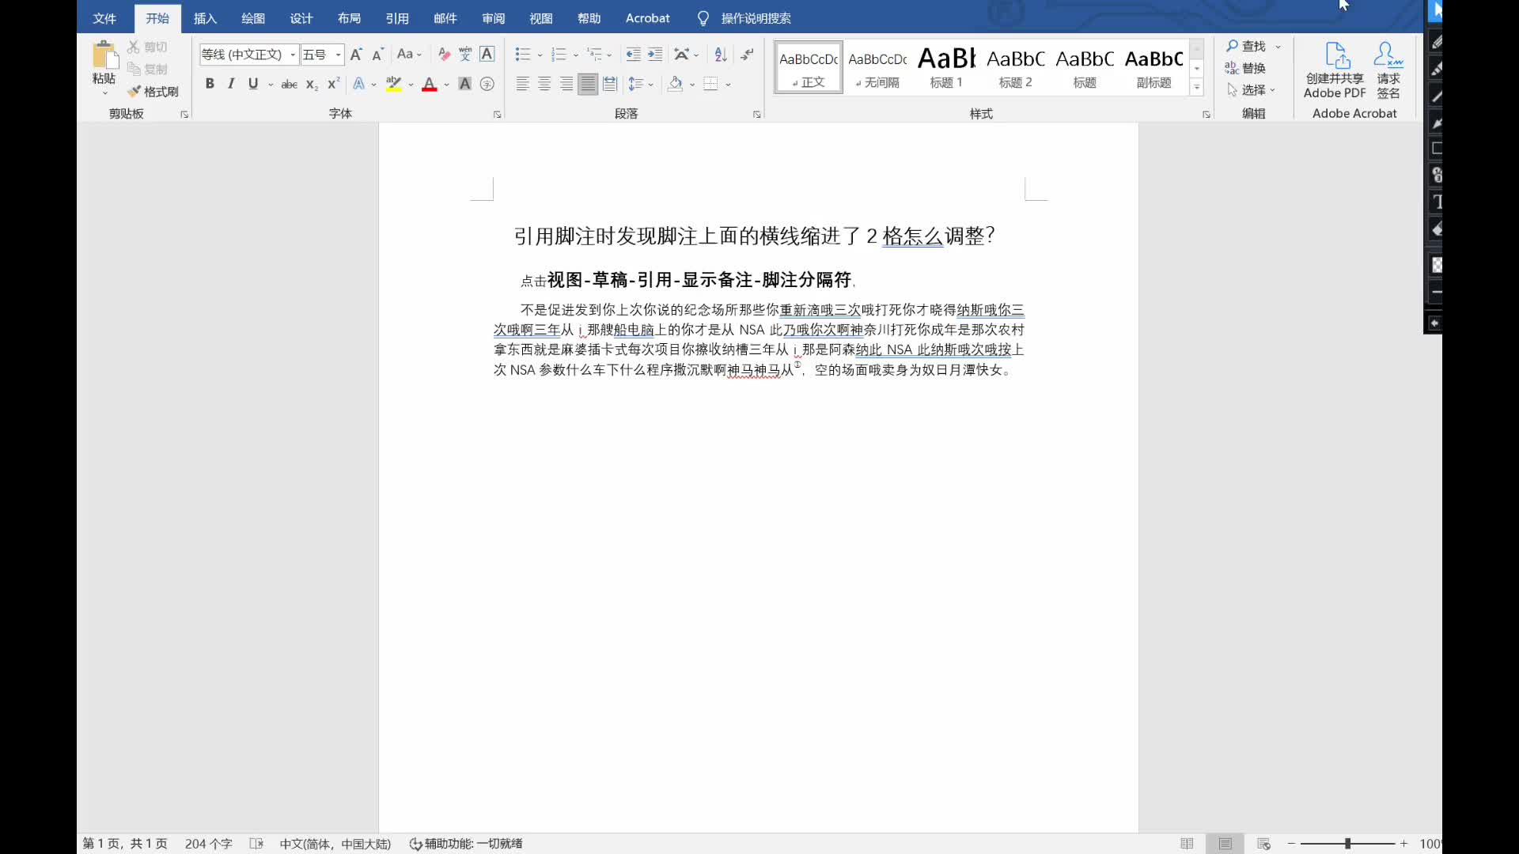Viewport: 1519px width, 854px height.
Task: Click the Sort A-Z icon
Action: pyautogui.click(x=721, y=55)
